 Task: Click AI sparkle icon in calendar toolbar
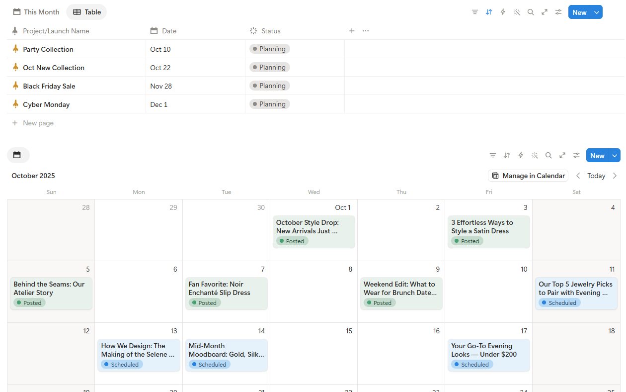click(x=535, y=155)
